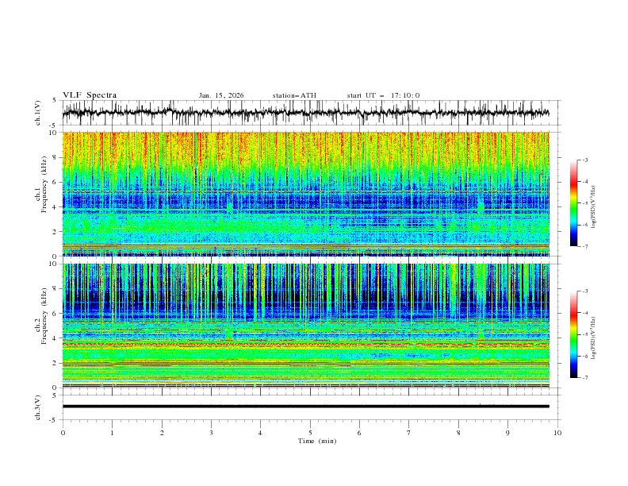This screenshot has height=486, width=628.
Task: Click the "10" tick on Time axis
Action: pos(557,433)
